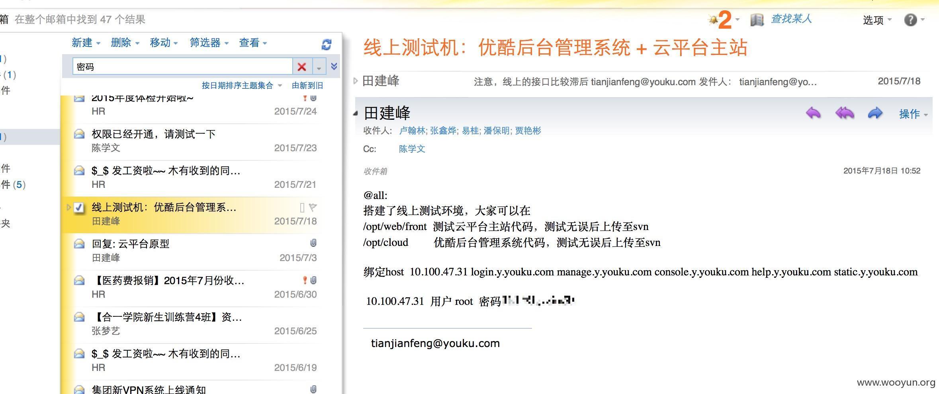
Task: Click the 查找某人 field
Action: 791,19
